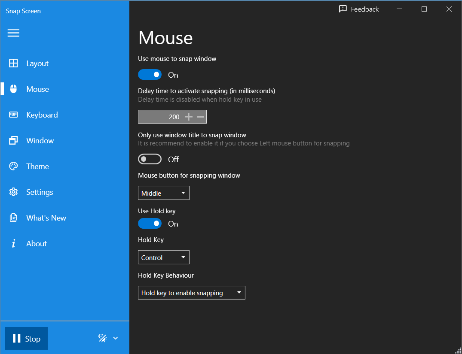
Task: Maximize the Snap Screen window
Action: [424, 9]
